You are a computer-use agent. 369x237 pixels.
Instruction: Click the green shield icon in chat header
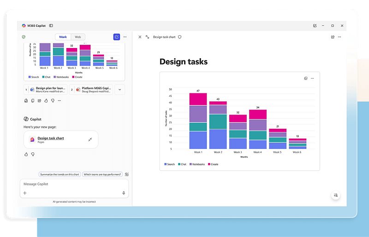[x=24, y=37]
